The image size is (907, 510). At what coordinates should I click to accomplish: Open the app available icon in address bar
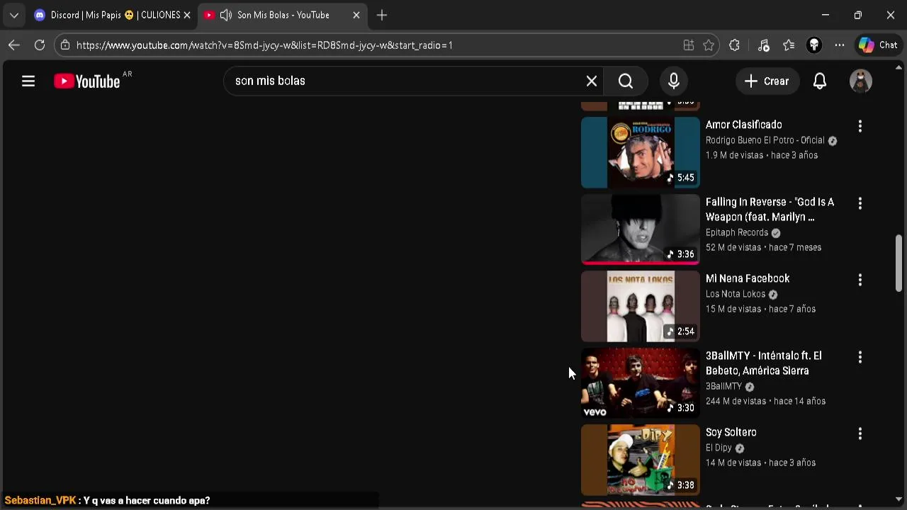click(x=689, y=45)
